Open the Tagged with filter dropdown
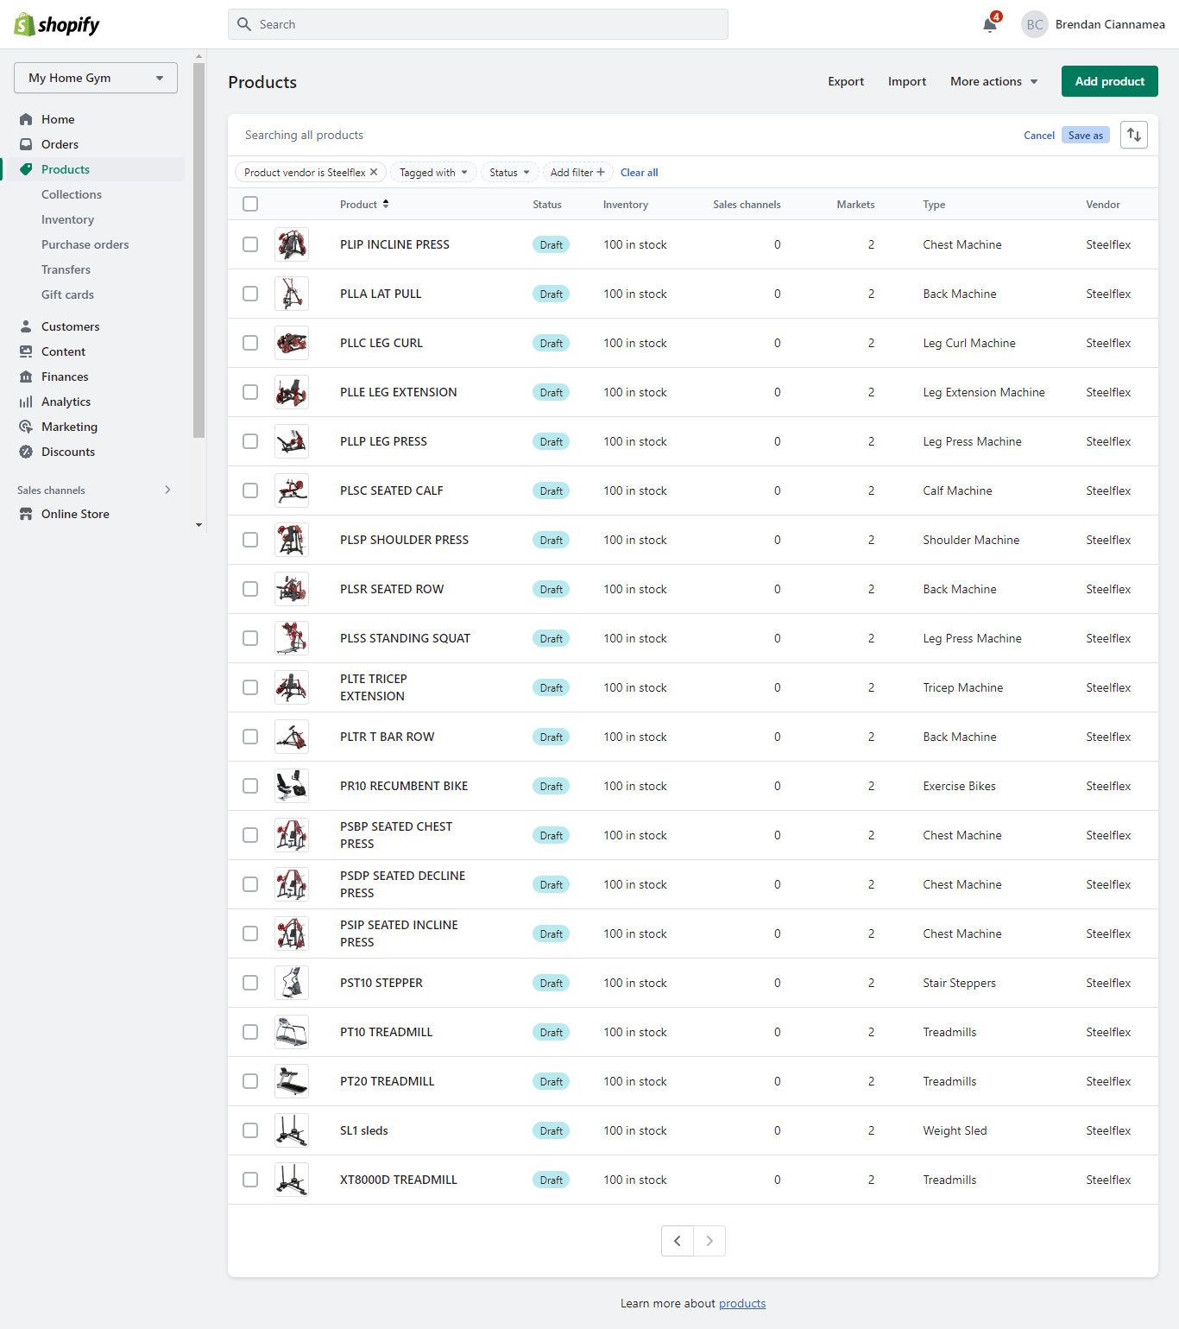This screenshot has height=1329, width=1179. [x=433, y=172]
